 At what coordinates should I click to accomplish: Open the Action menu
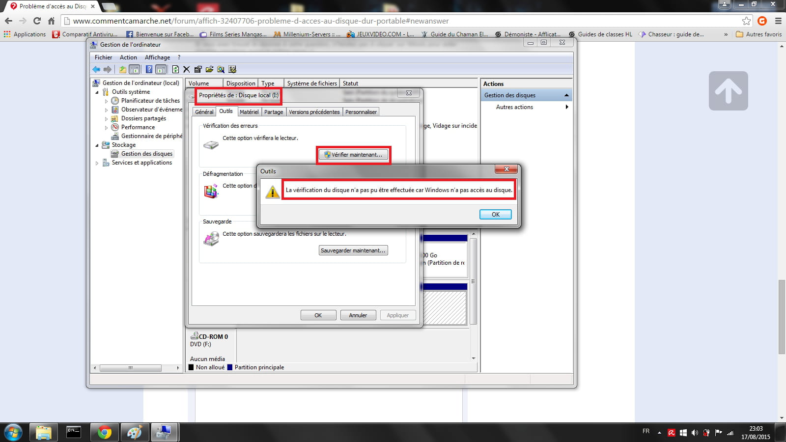128,57
